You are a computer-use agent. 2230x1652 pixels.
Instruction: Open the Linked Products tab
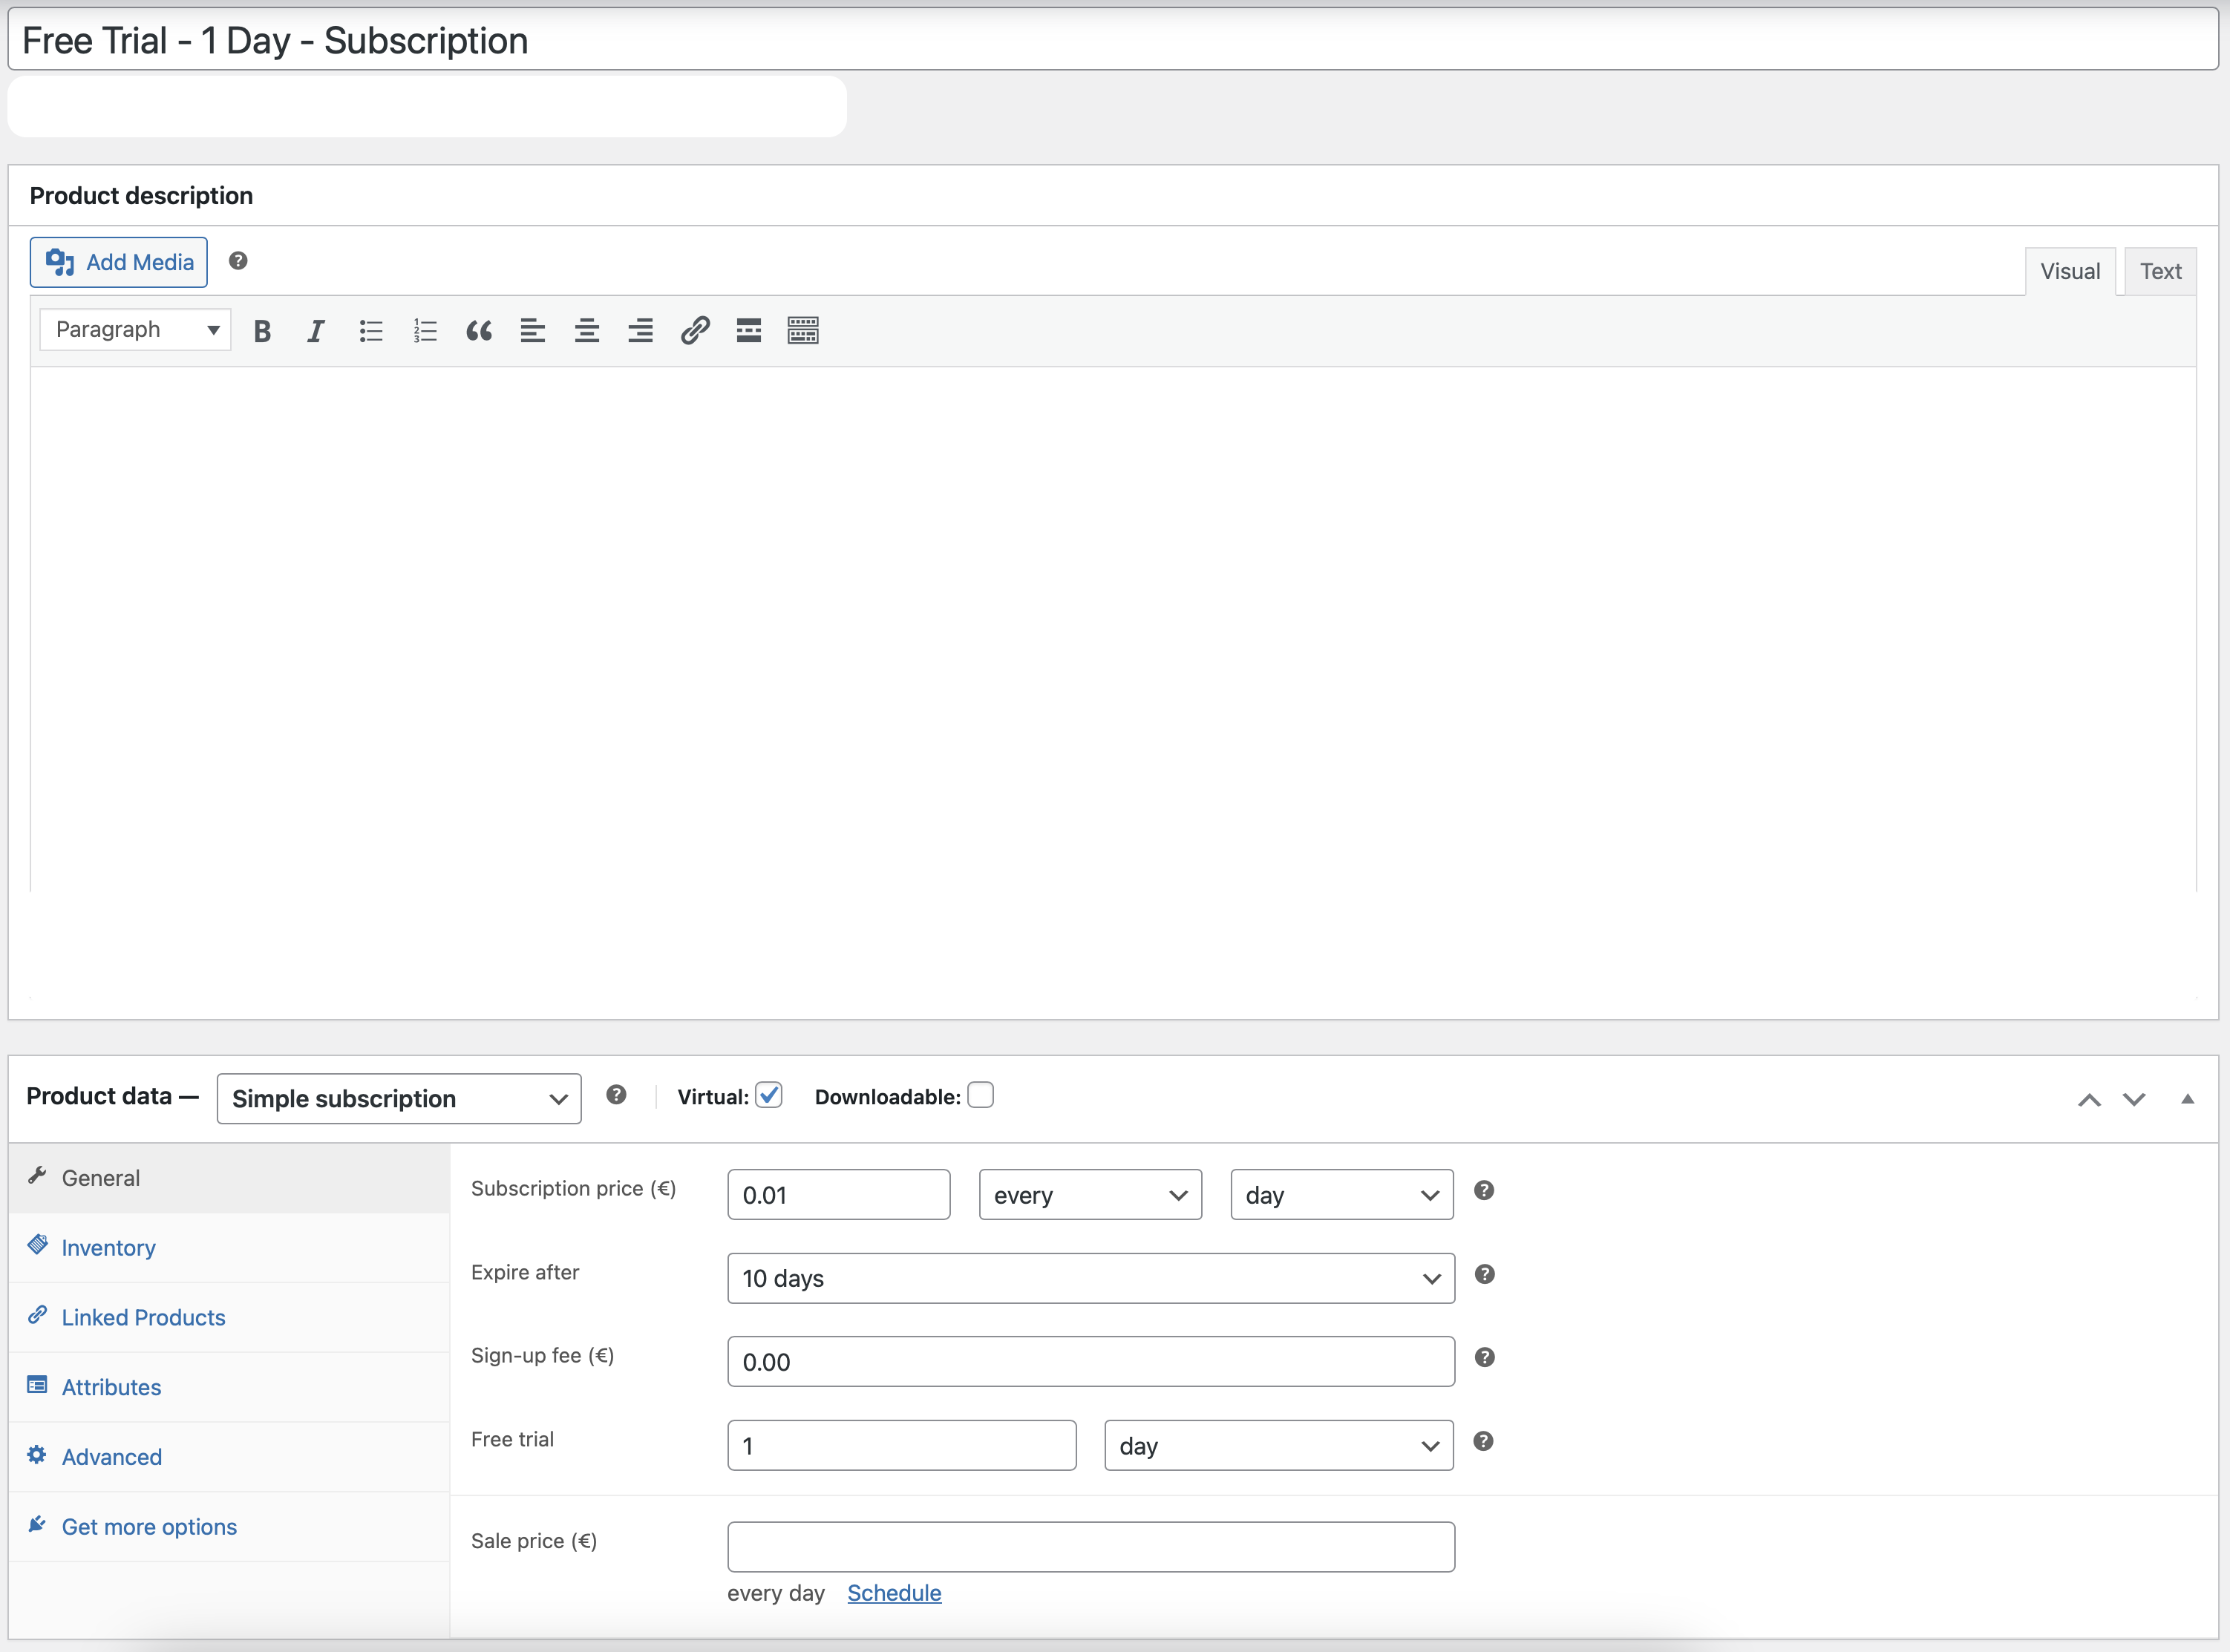[229, 1318]
